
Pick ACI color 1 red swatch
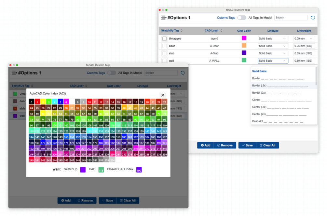pyautogui.click(x=37, y=102)
